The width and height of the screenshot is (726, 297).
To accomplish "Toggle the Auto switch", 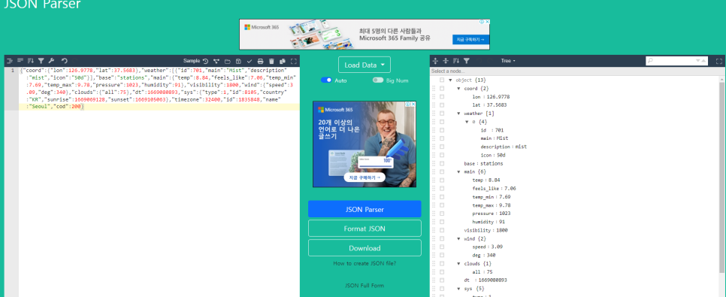I will tap(326, 80).
